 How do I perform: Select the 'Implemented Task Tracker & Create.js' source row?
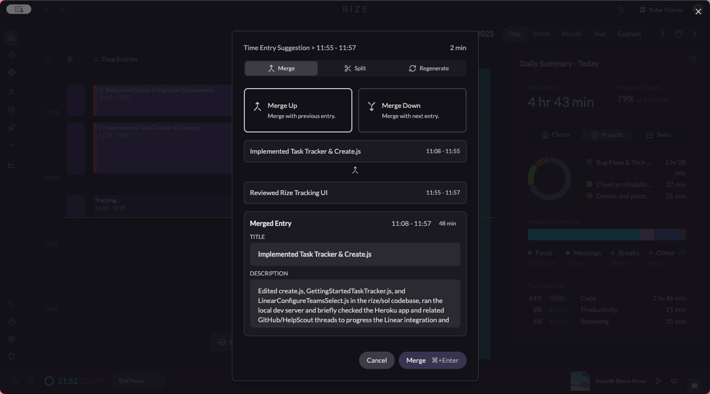point(355,151)
